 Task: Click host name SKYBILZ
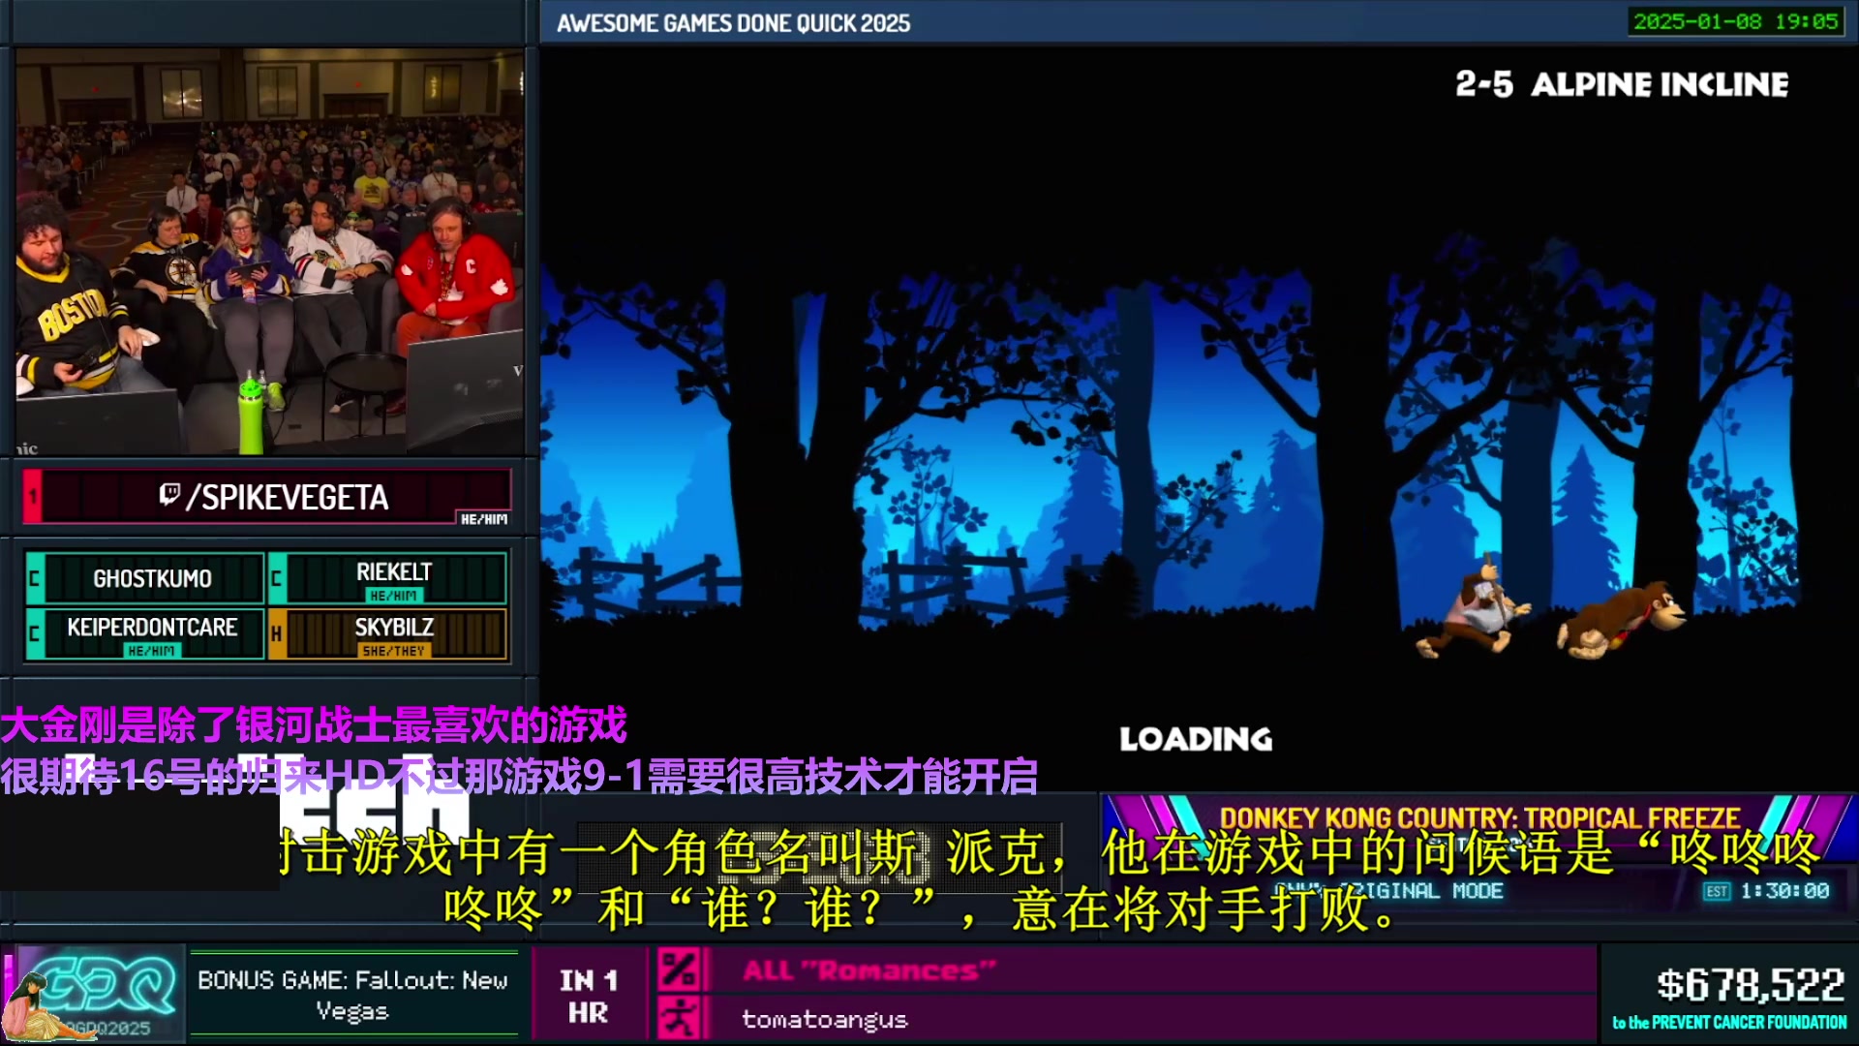[394, 627]
